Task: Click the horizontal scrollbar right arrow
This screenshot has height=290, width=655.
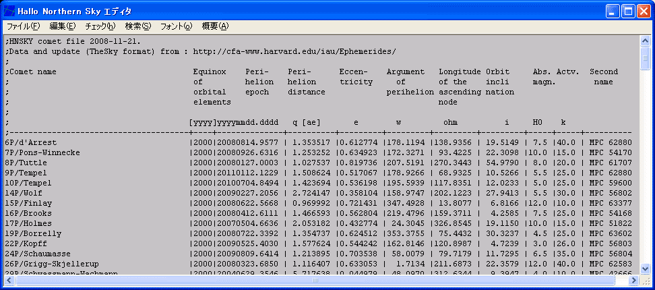Action: [634, 280]
